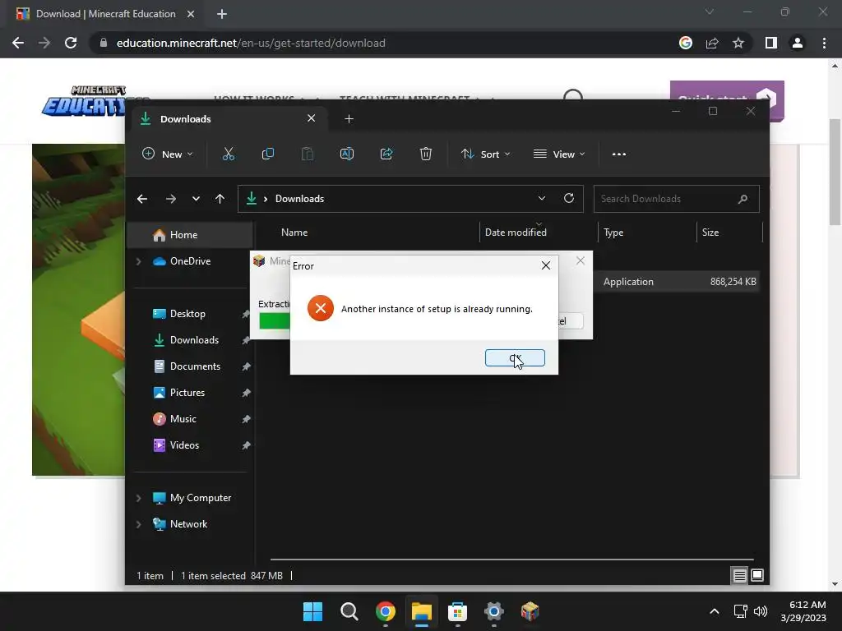This screenshot has width=842, height=631.
Task: Open recent locations chevron in Explorer
Action: tap(196, 199)
